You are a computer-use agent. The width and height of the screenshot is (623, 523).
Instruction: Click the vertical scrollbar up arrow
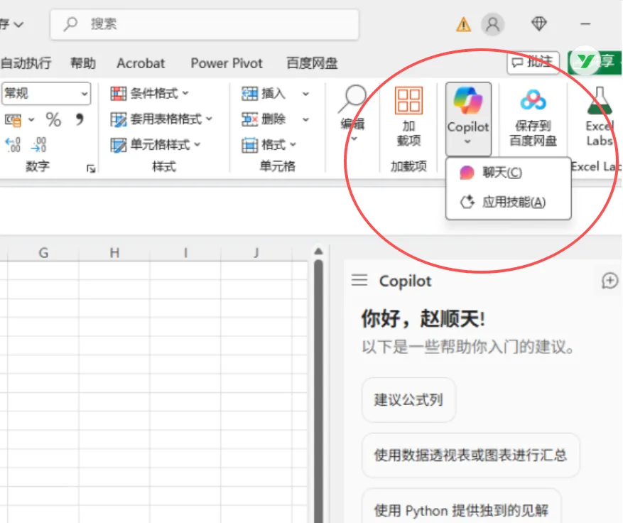pyautogui.click(x=318, y=251)
